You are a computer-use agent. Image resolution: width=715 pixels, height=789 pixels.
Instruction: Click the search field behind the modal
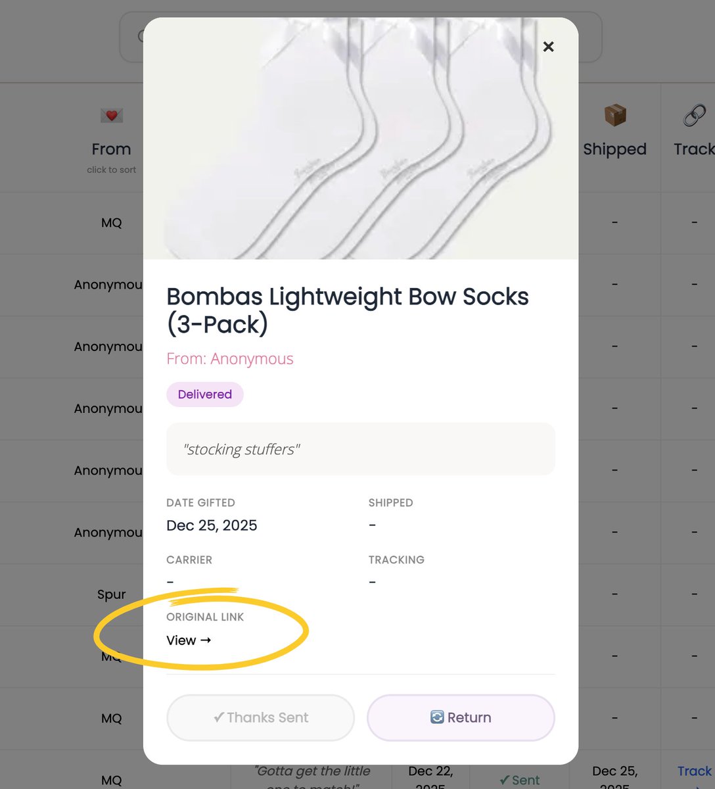coord(131,37)
